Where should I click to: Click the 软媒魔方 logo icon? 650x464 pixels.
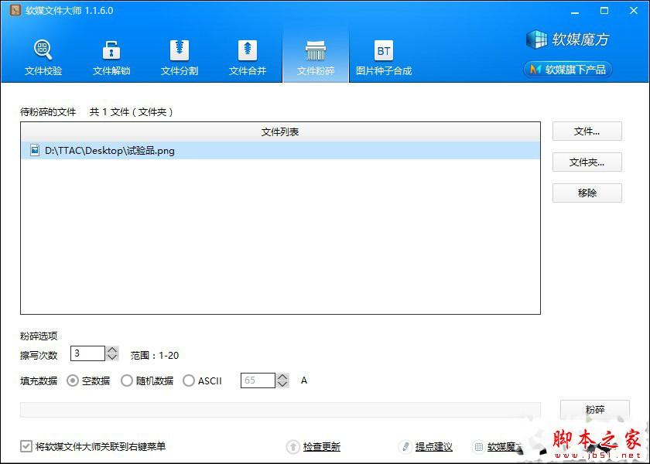click(x=535, y=39)
